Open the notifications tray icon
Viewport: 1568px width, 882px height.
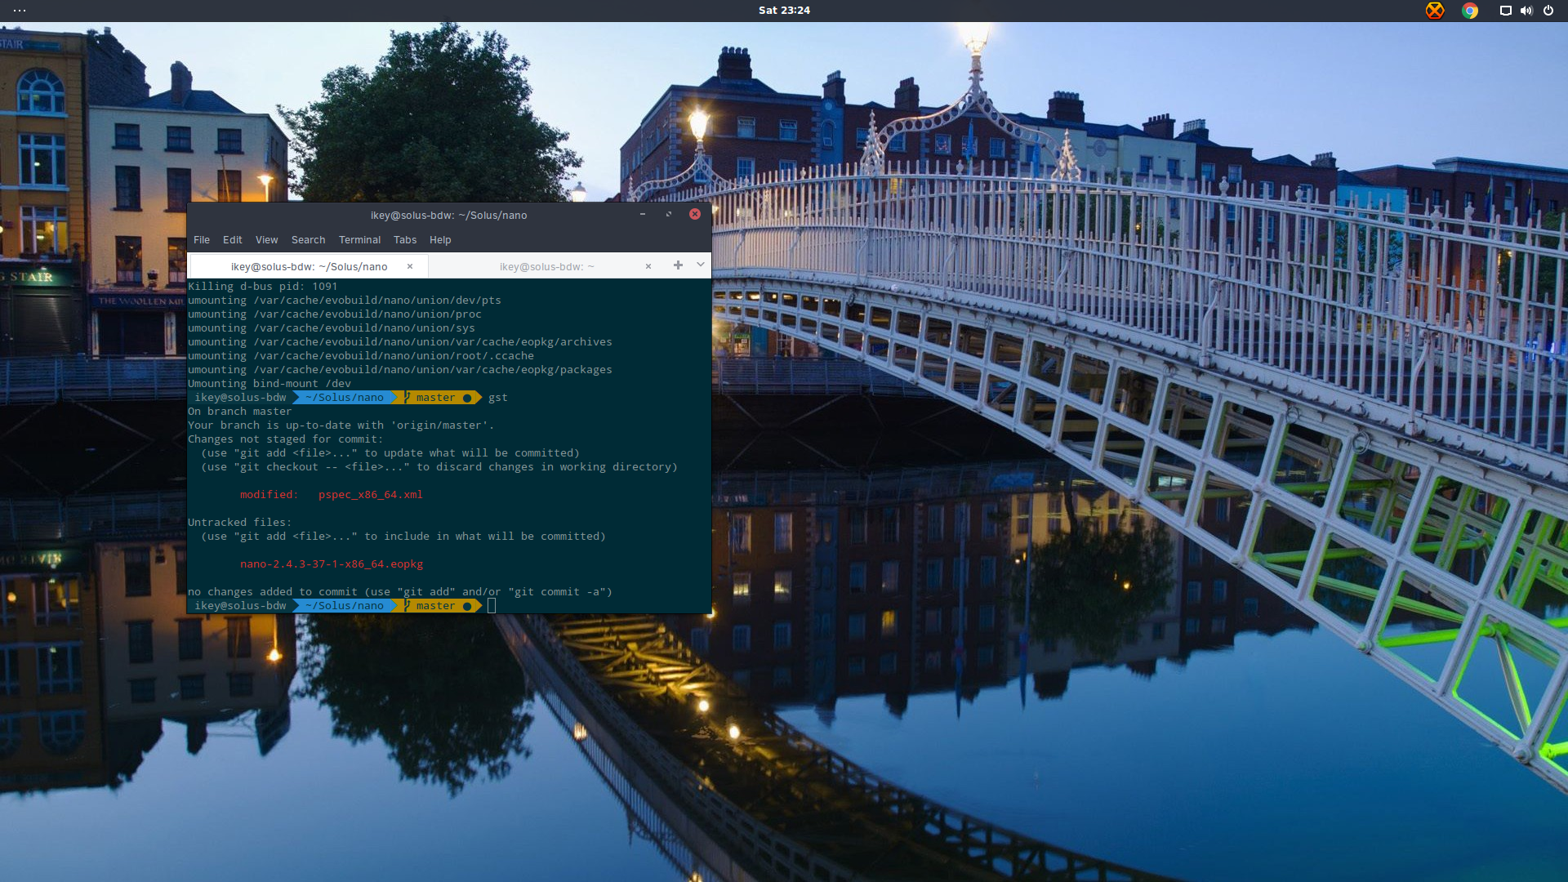[x=1505, y=11]
